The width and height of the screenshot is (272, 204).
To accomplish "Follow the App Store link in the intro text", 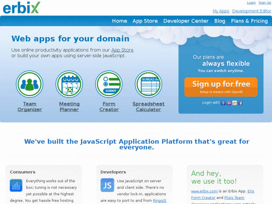I will tap(122, 50).
